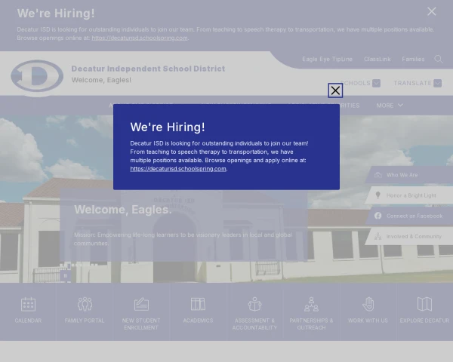Open the search magnifier icon
Viewport: 453px width, 362px height.
(x=438, y=59)
